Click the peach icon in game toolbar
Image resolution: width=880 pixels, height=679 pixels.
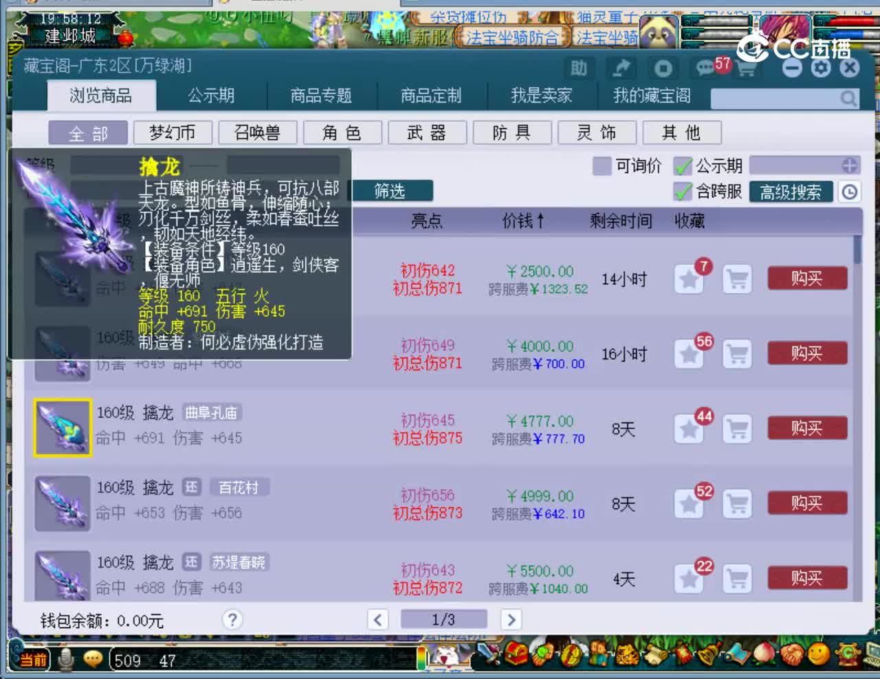click(763, 654)
